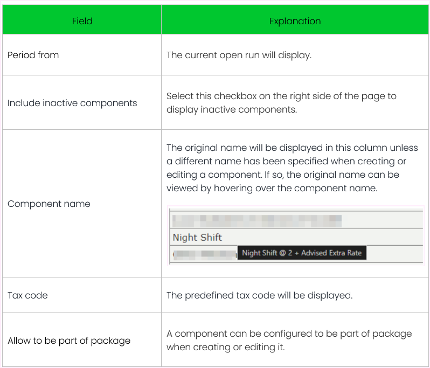Screen dimensions: 430x368
Task: Select the Component name field label
Action: [x=49, y=204]
